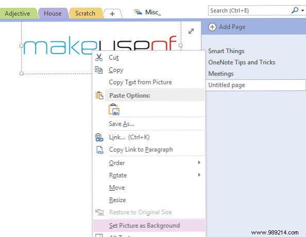Select Copy from the context menu

click(149, 70)
